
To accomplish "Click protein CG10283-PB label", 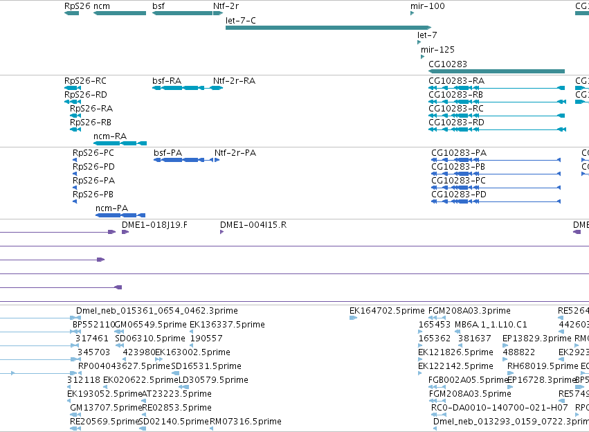I will (458, 167).
